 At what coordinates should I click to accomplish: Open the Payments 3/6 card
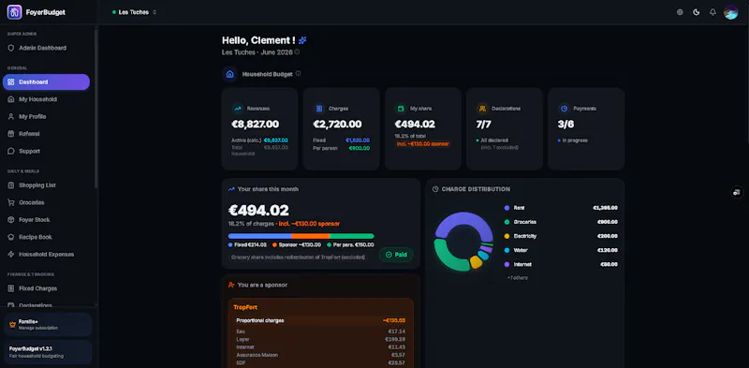pos(586,128)
